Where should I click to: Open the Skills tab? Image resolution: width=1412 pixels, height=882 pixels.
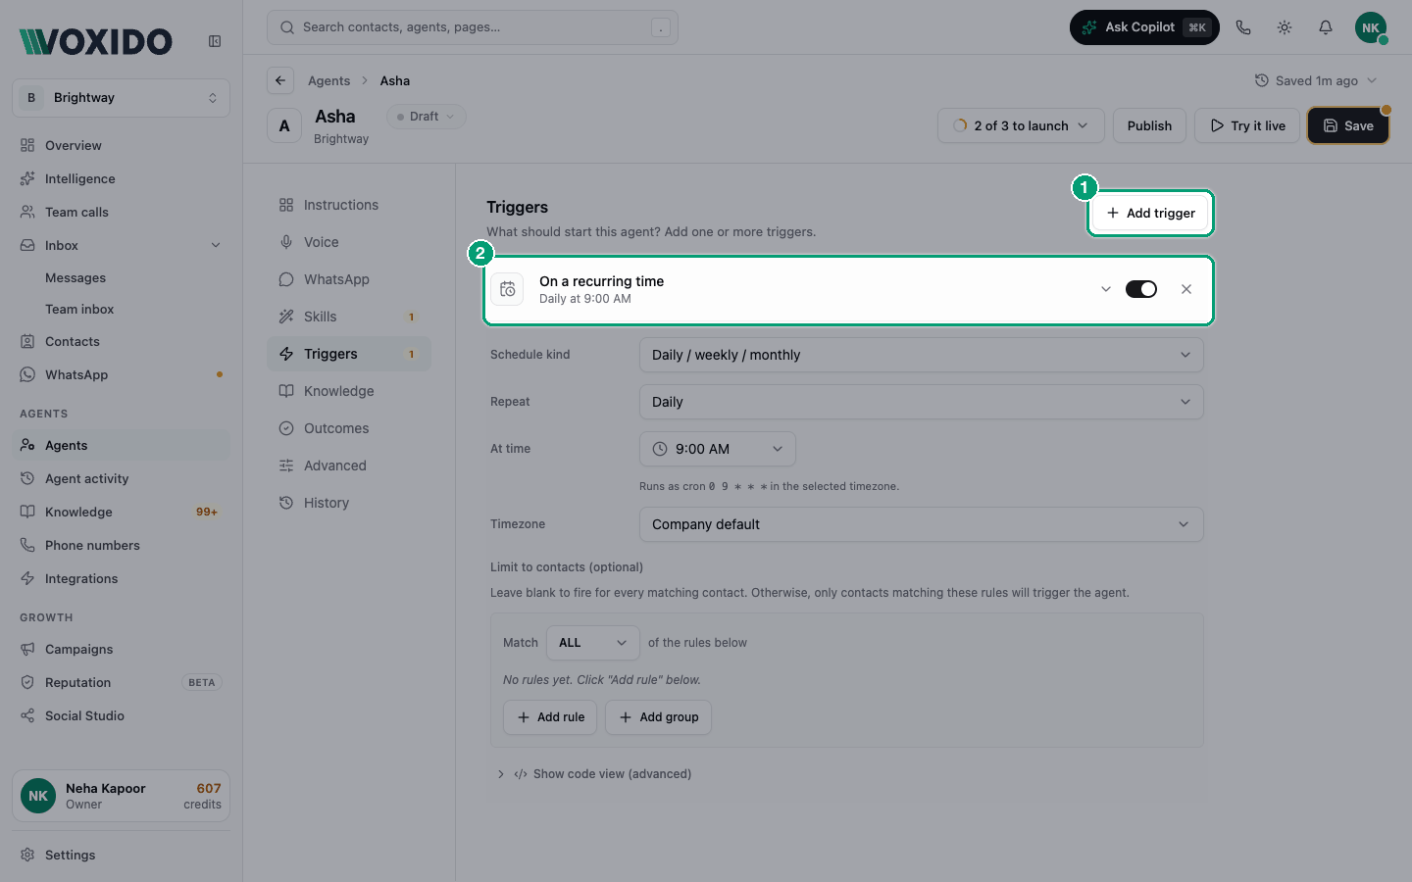349,317
